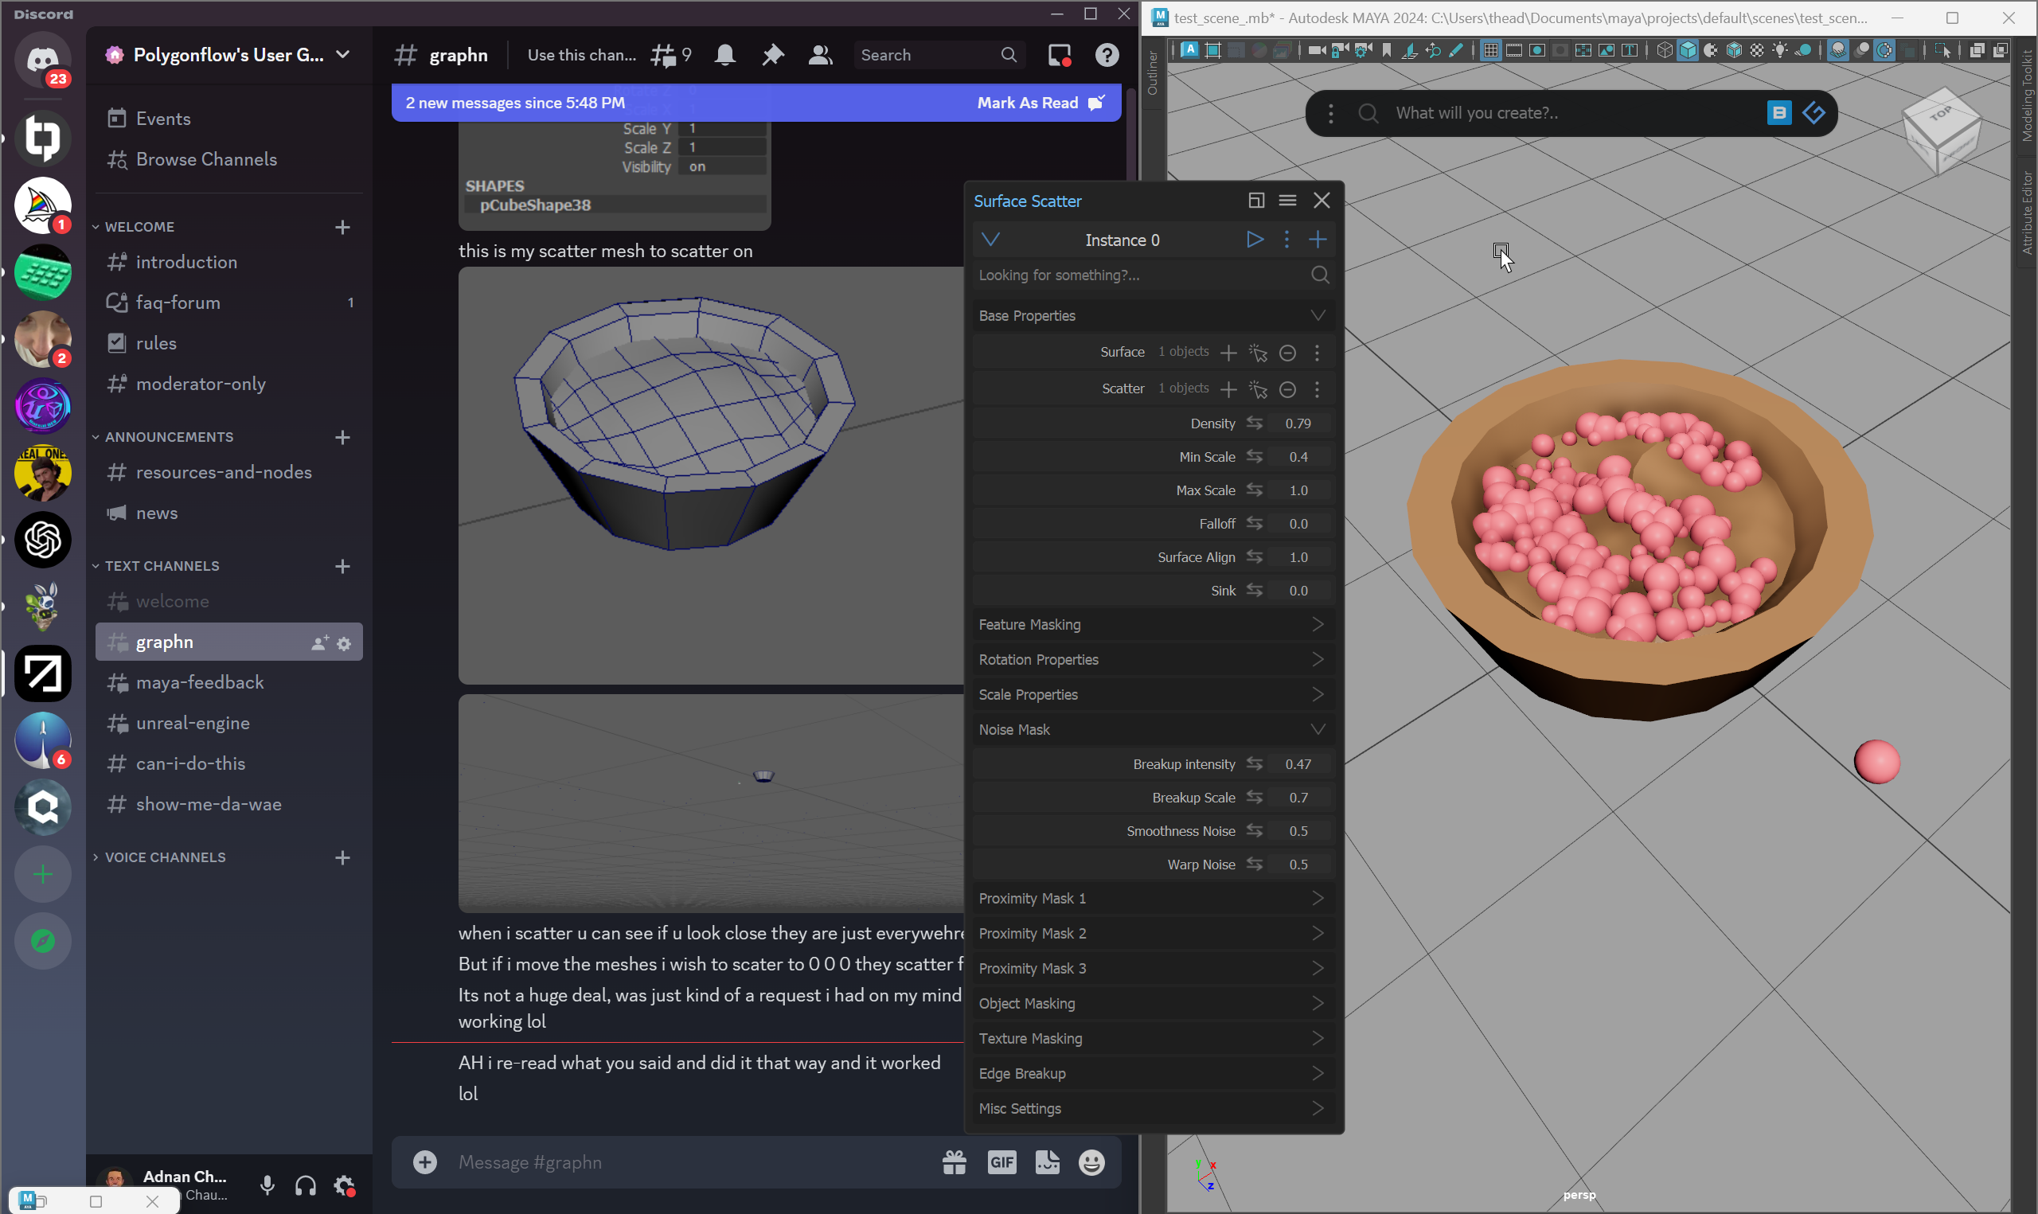Adjust the Density value of 0.79
The width and height of the screenshot is (2038, 1214).
coord(1299,423)
